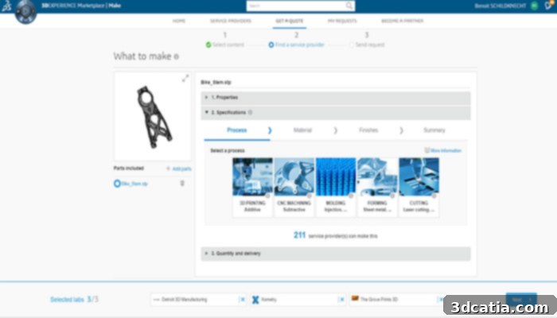The image size is (557, 318).
Task: Click the 3DS logo in the header
Action: [6, 6]
